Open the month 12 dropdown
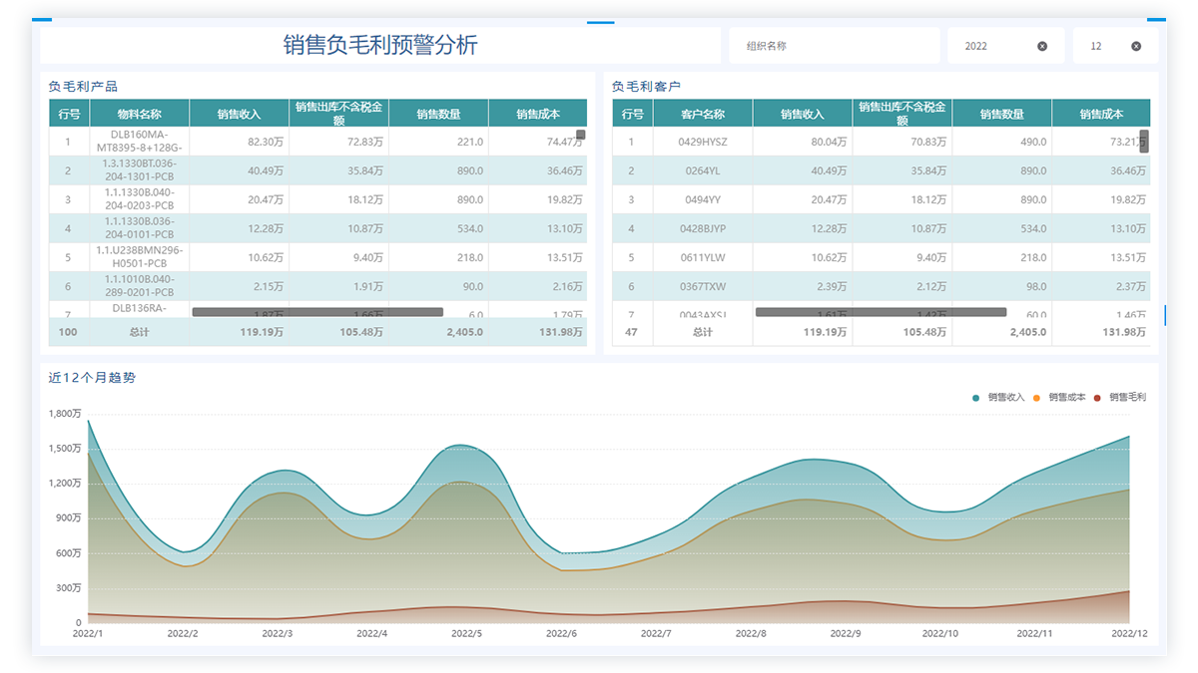The height and width of the screenshot is (673, 1198). (x=1103, y=46)
